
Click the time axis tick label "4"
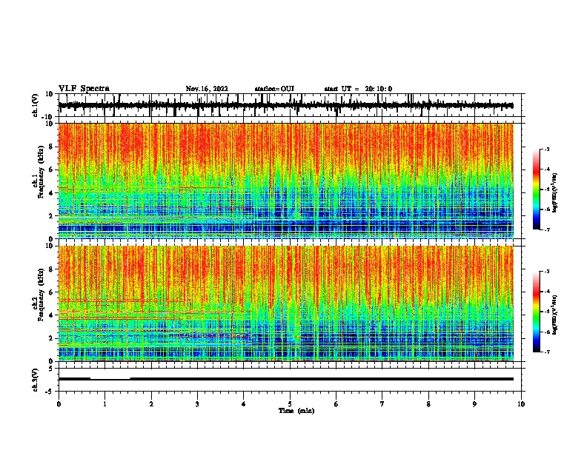(244, 404)
